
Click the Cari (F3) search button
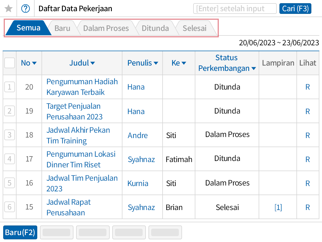coord(295,8)
